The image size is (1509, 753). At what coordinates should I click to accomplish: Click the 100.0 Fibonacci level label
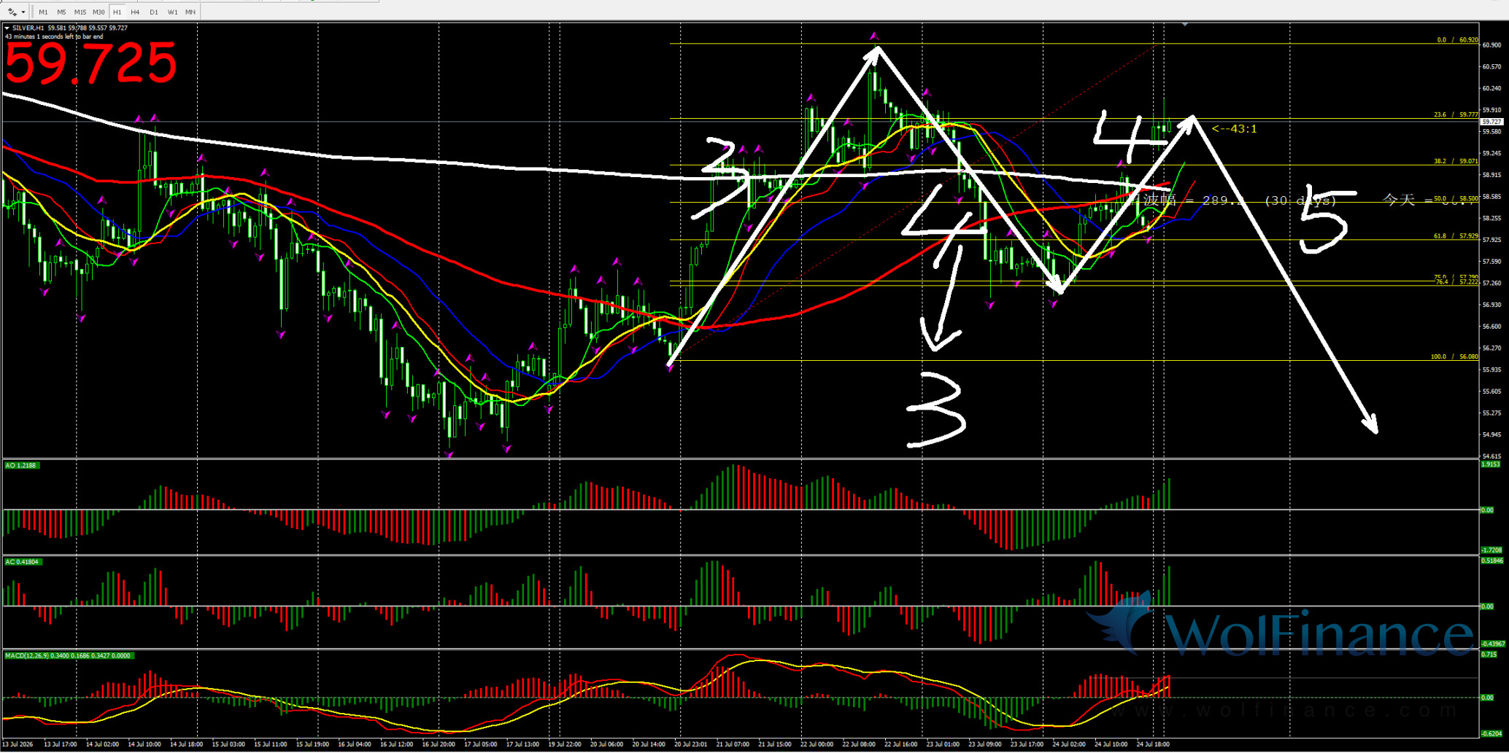pos(1454,356)
